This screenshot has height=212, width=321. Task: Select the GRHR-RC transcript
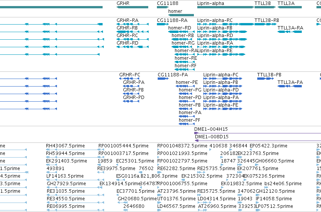132,39
